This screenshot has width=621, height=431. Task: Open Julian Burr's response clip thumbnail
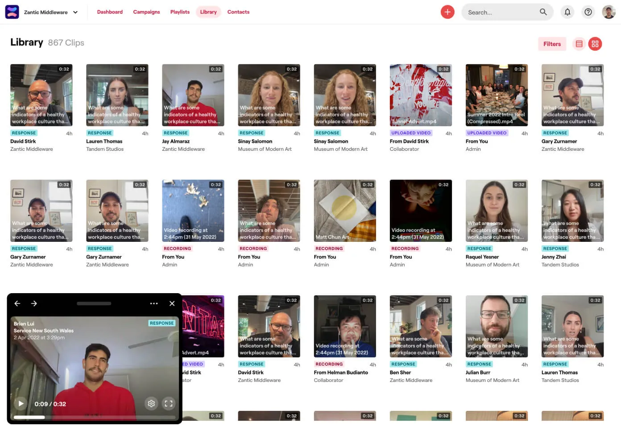[497, 326]
